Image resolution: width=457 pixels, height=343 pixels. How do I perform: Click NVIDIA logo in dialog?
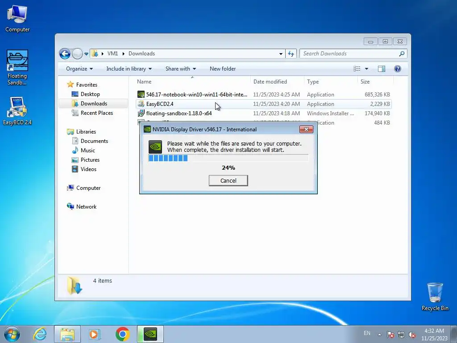coord(155,146)
